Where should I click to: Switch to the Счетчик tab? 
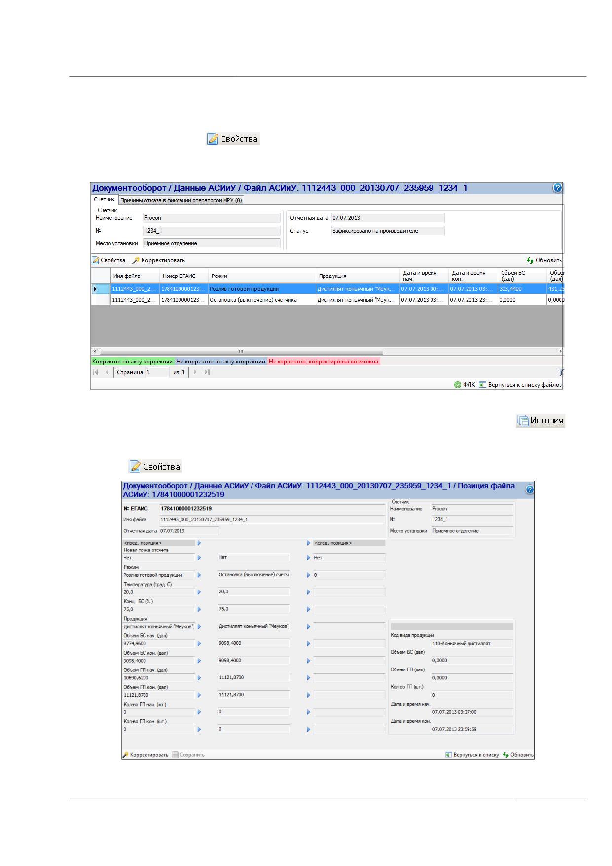(105, 200)
